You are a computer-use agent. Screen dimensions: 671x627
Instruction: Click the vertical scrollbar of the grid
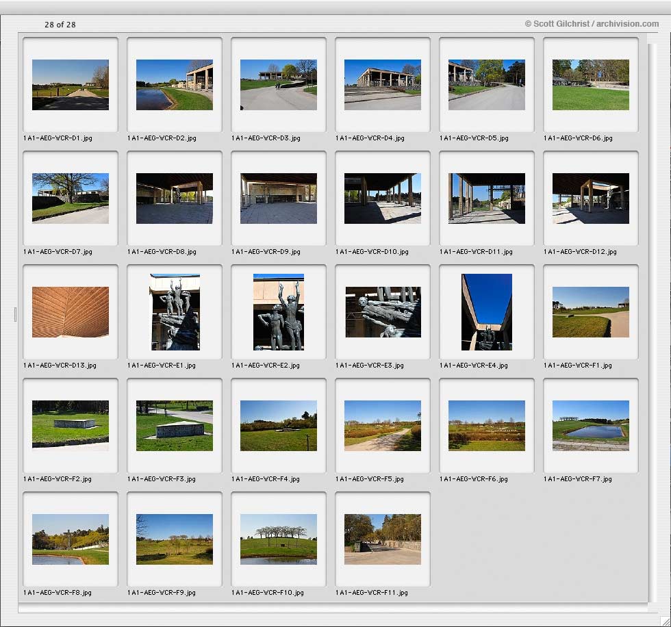click(652, 323)
